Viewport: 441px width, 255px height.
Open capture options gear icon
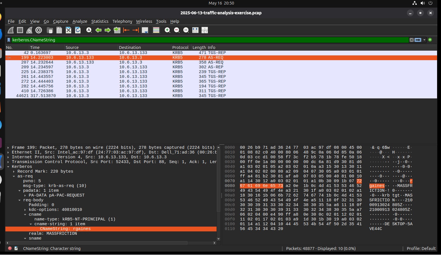[x=39, y=30]
